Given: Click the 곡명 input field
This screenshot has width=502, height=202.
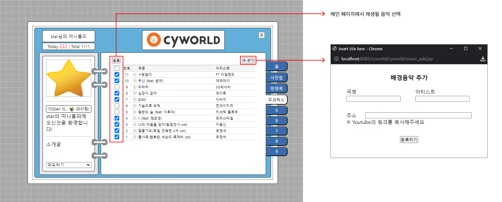Looking at the screenshot, I should point(373,99).
